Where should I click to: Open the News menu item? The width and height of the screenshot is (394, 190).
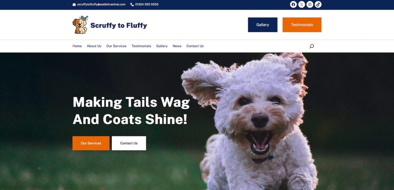pos(177,46)
